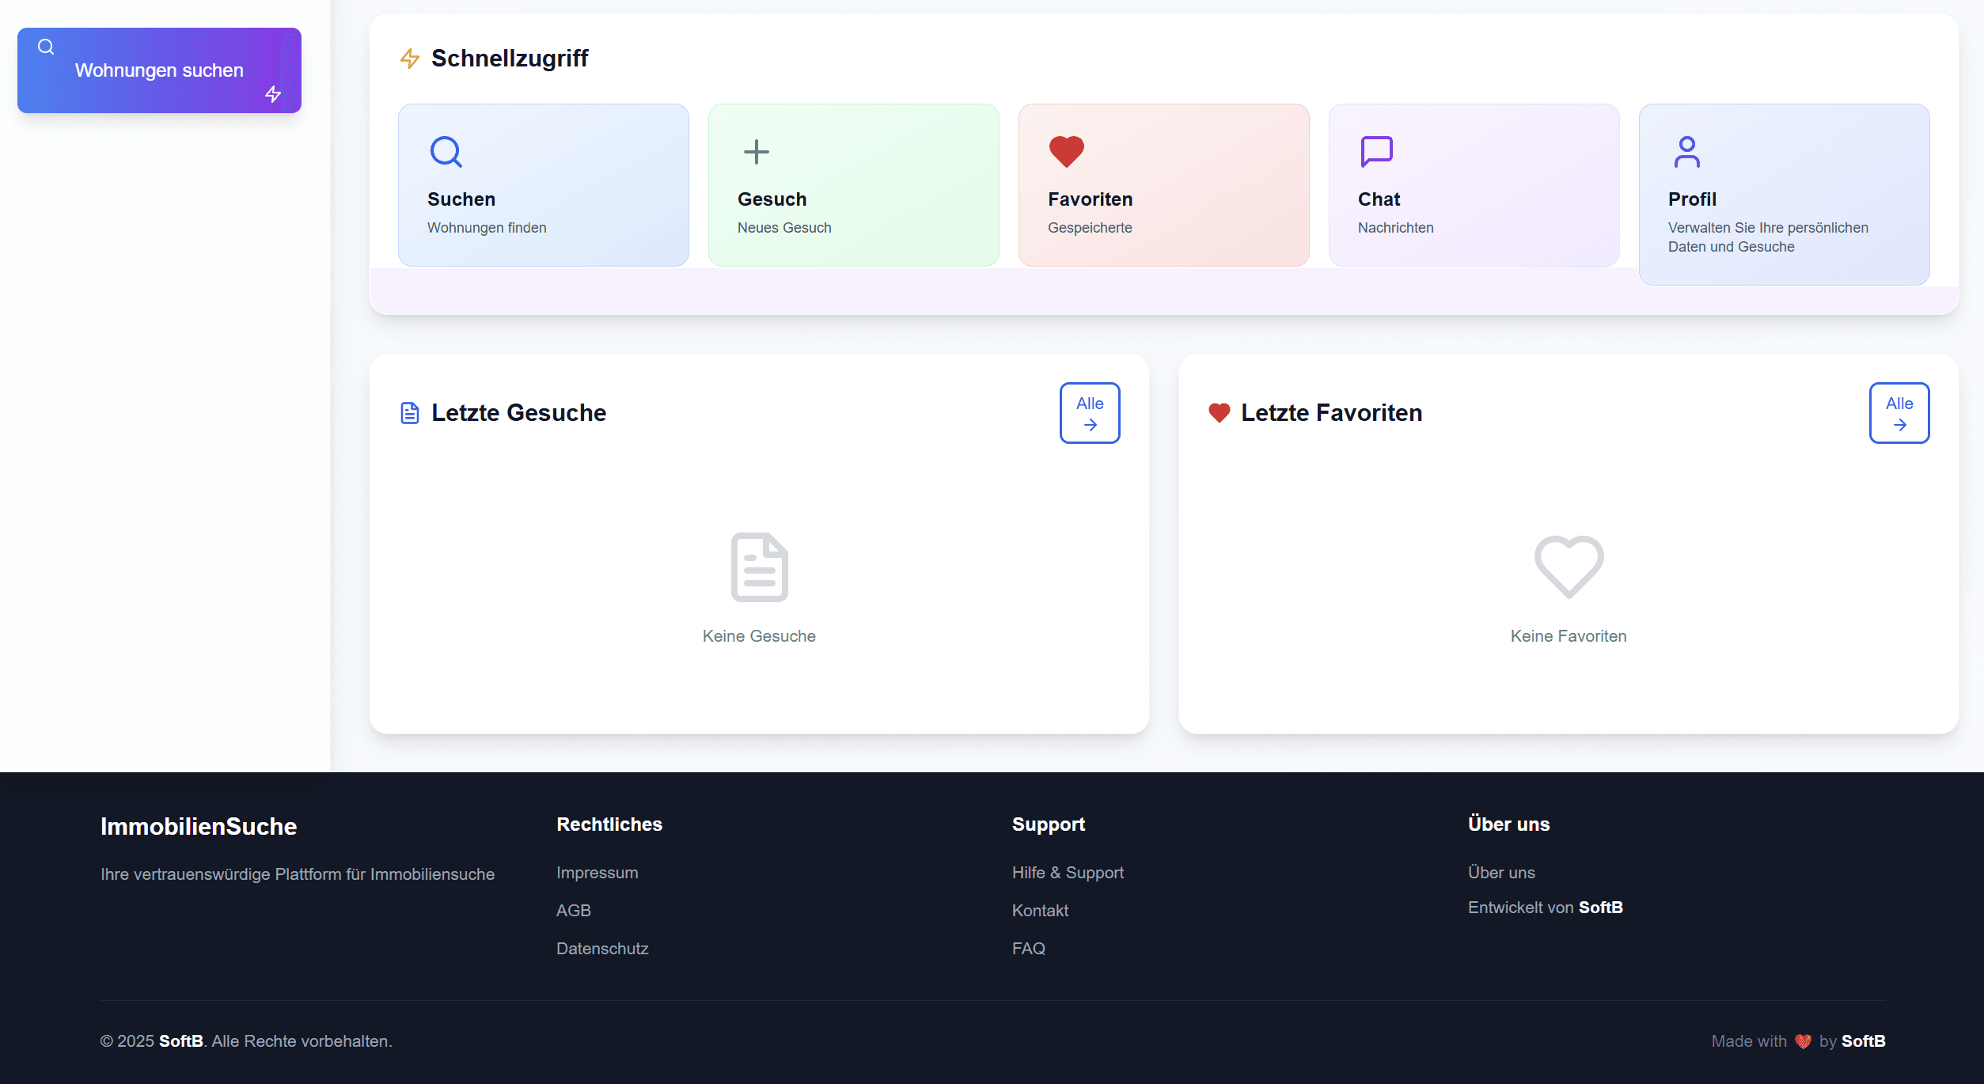This screenshot has height=1084, width=1984.
Task: Open the FAQ footer link
Action: (1028, 949)
